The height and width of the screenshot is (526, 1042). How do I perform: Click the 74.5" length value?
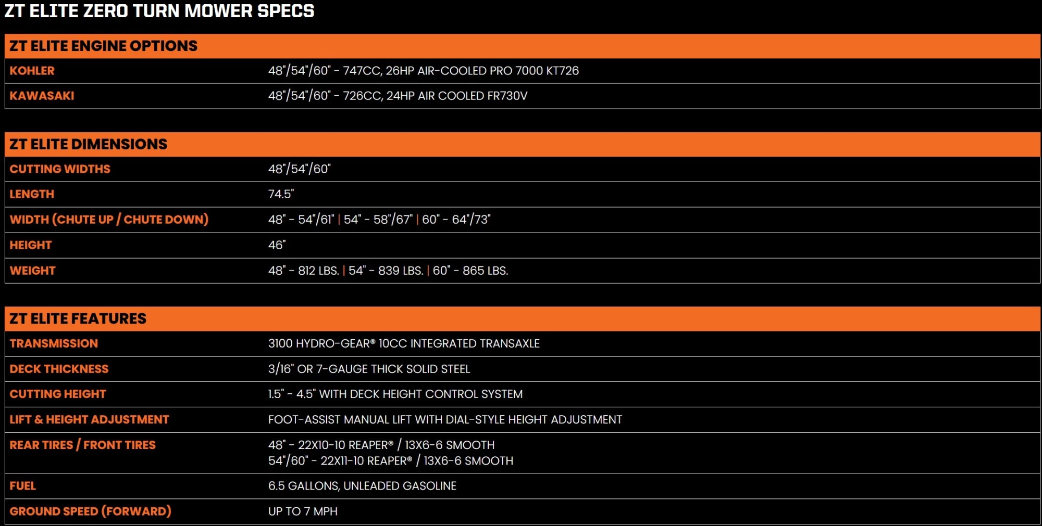[x=281, y=194]
